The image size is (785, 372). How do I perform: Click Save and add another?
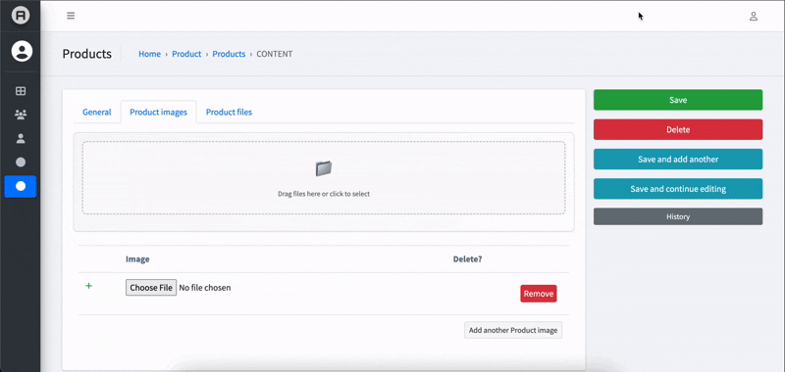pos(678,160)
